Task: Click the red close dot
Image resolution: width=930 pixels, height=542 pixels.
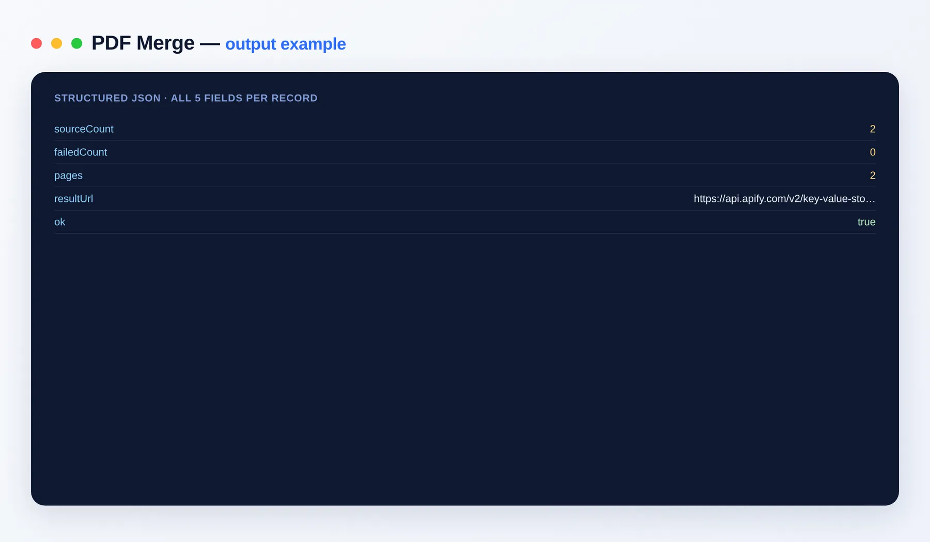Action: (x=36, y=43)
